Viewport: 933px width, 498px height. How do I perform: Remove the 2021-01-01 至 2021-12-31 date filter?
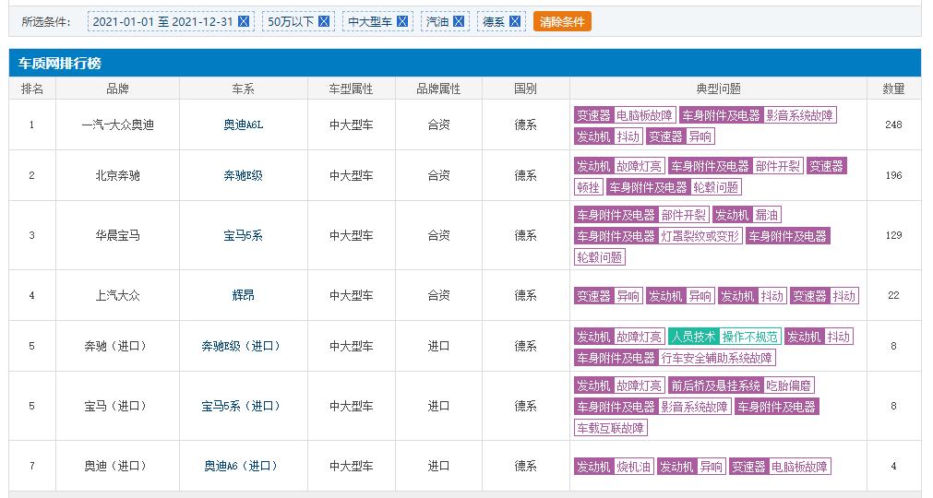(x=244, y=21)
